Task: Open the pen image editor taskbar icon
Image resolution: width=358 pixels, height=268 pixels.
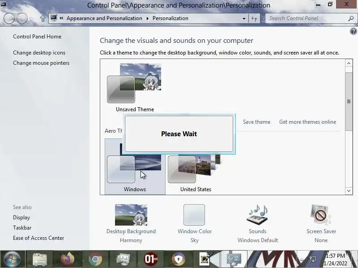Action: [x=206, y=260]
